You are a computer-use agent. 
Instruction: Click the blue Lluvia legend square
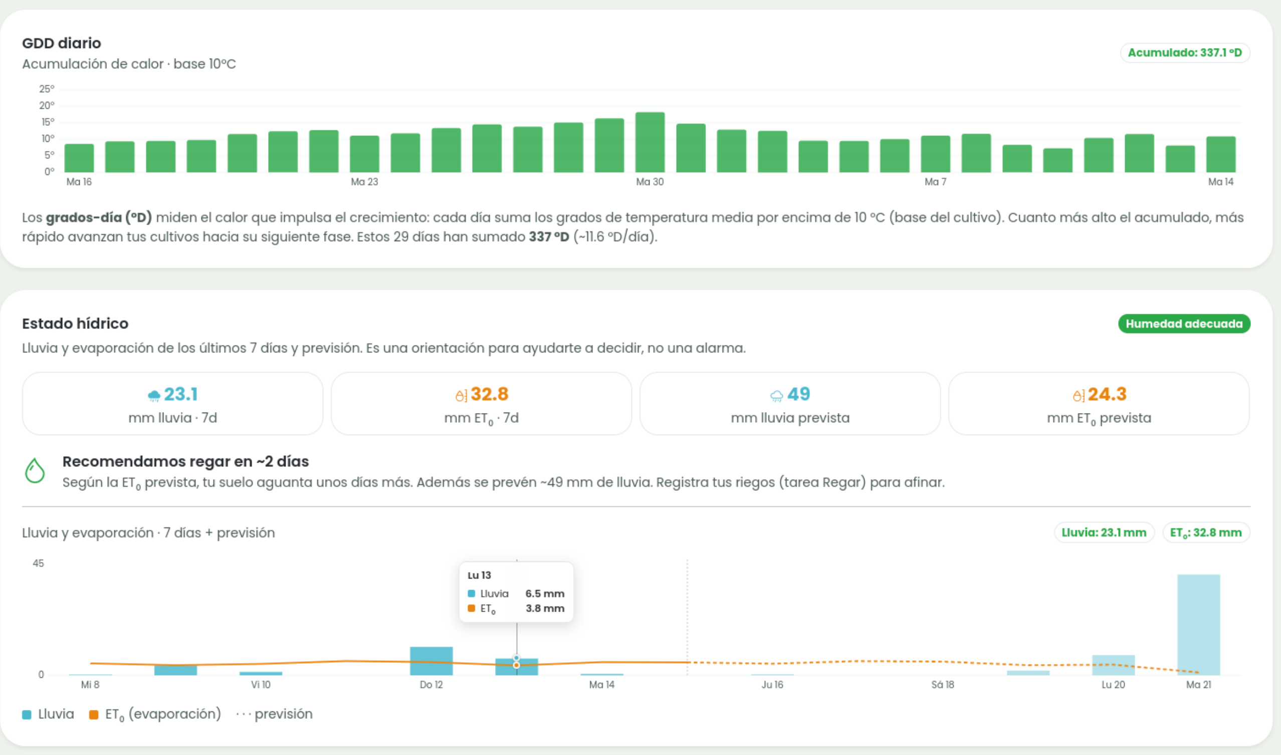tap(27, 715)
